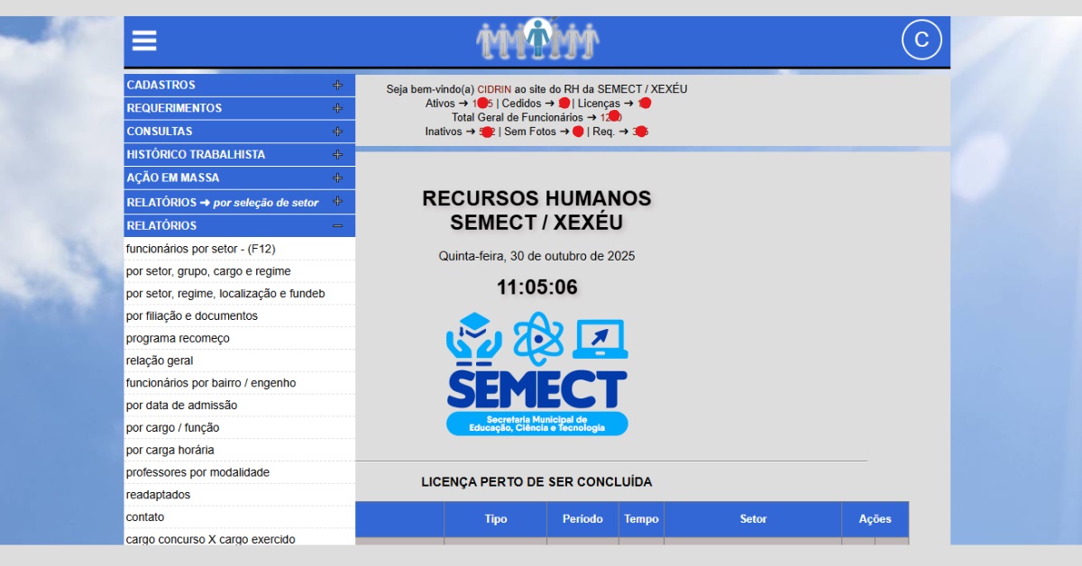Choose 'professores por modalidade' report
The width and height of the screenshot is (1082, 566).
coord(197,472)
